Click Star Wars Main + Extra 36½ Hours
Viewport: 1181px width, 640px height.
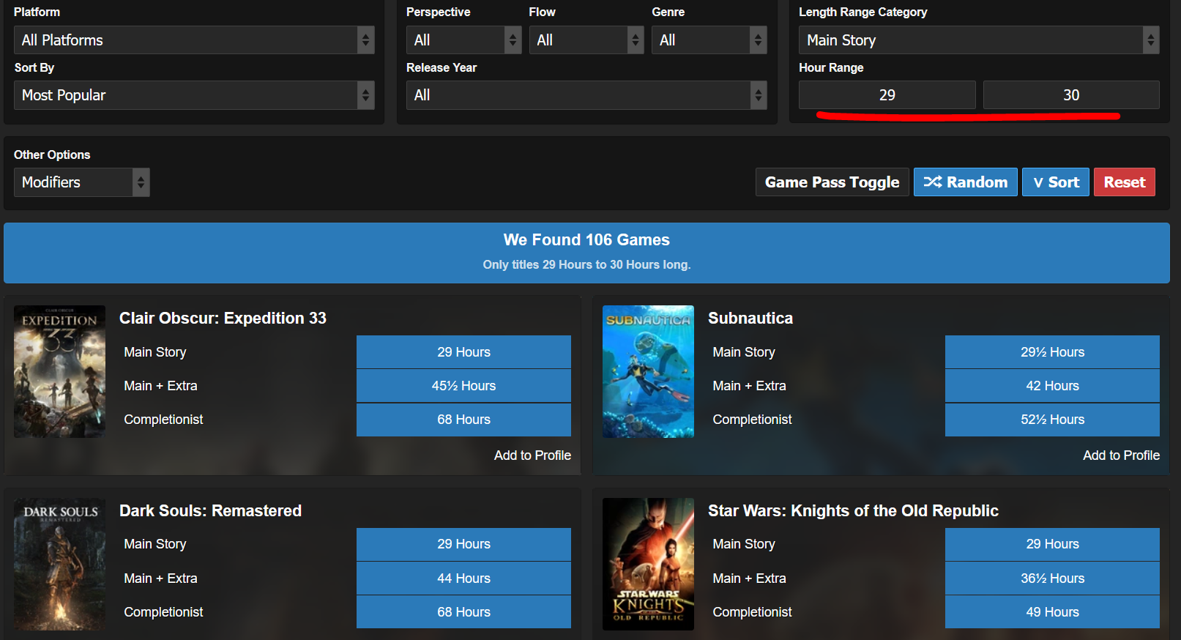pyautogui.click(x=1052, y=578)
